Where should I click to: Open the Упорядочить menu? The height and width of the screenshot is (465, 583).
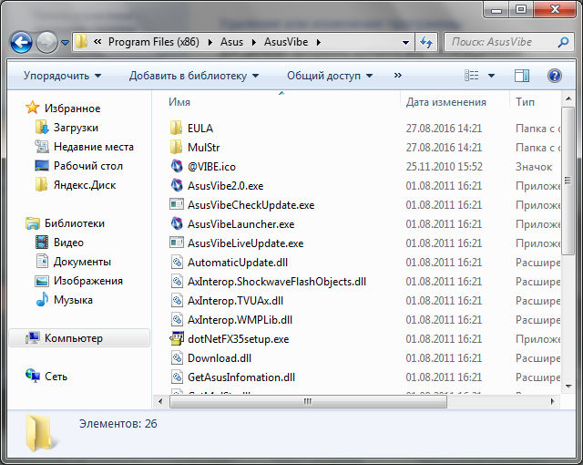click(62, 76)
